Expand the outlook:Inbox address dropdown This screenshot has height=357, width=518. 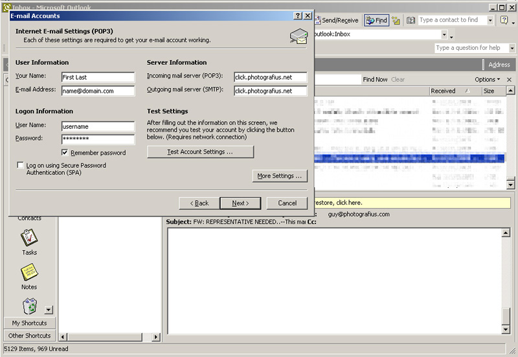point(444,34)
